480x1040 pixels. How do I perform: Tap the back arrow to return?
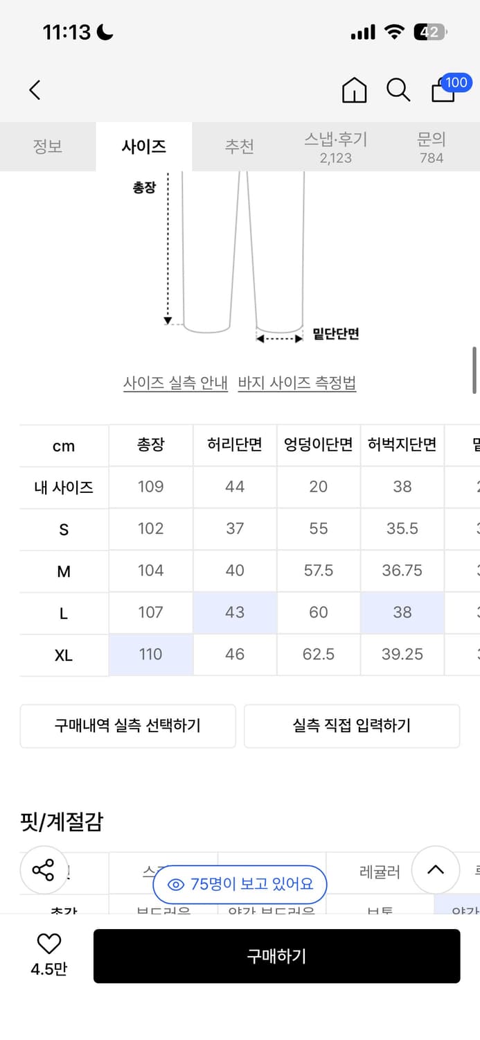tap(35, 90)
